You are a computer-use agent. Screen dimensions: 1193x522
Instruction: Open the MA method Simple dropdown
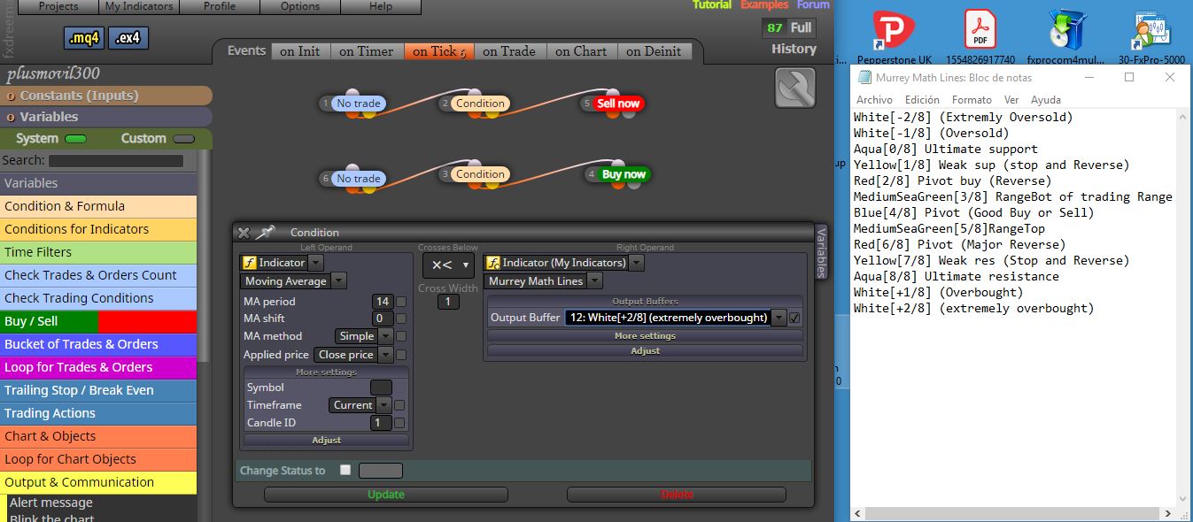pyautogui.click(x=385, y=336)
